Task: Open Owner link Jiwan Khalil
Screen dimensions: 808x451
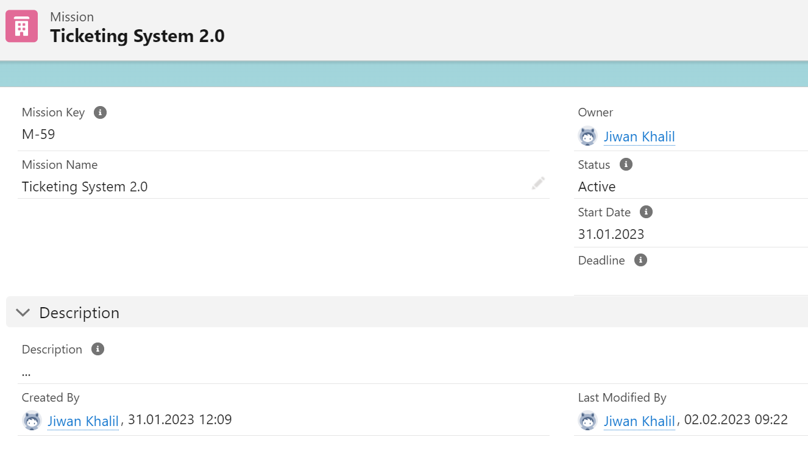Action: [x=639, y=137]
